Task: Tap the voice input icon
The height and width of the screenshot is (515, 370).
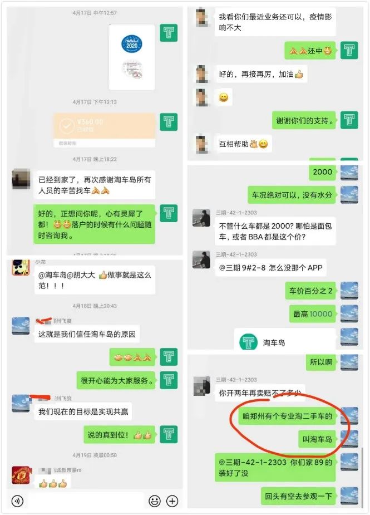Action: pos(17,501)
